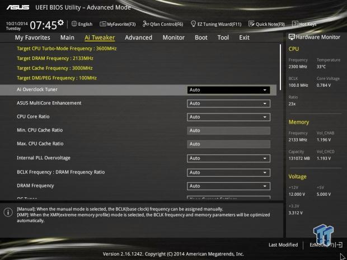Click Last Modified button
Viewport: 347px width, 260px height.
click(283, 245)
